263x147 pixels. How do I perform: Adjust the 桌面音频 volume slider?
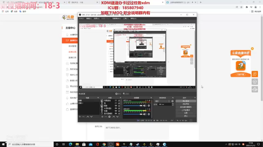point(133,114)
